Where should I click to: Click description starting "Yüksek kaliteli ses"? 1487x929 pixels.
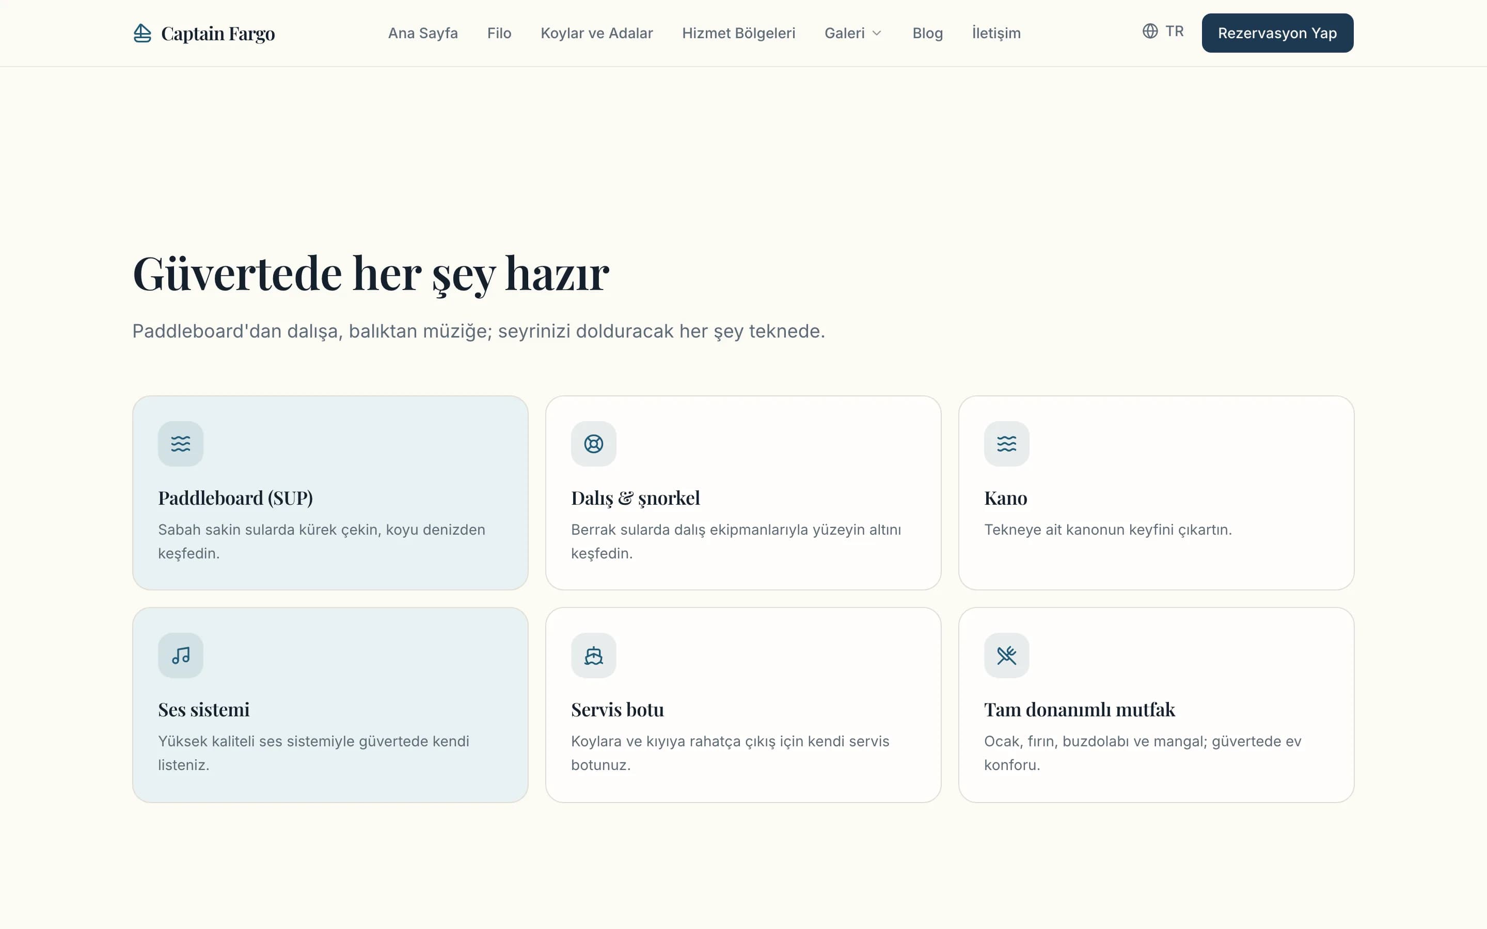(x=313, y=752)
